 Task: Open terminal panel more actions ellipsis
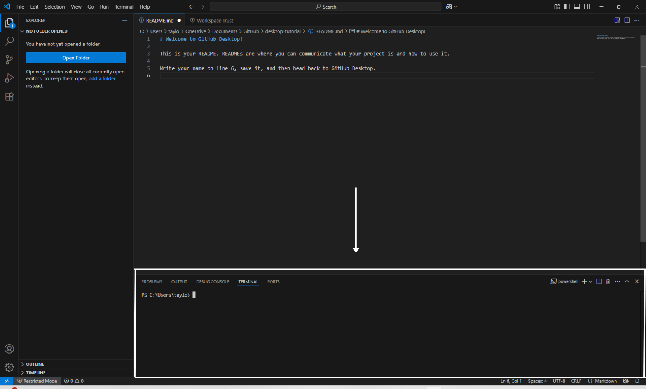[x=617, y=281]
